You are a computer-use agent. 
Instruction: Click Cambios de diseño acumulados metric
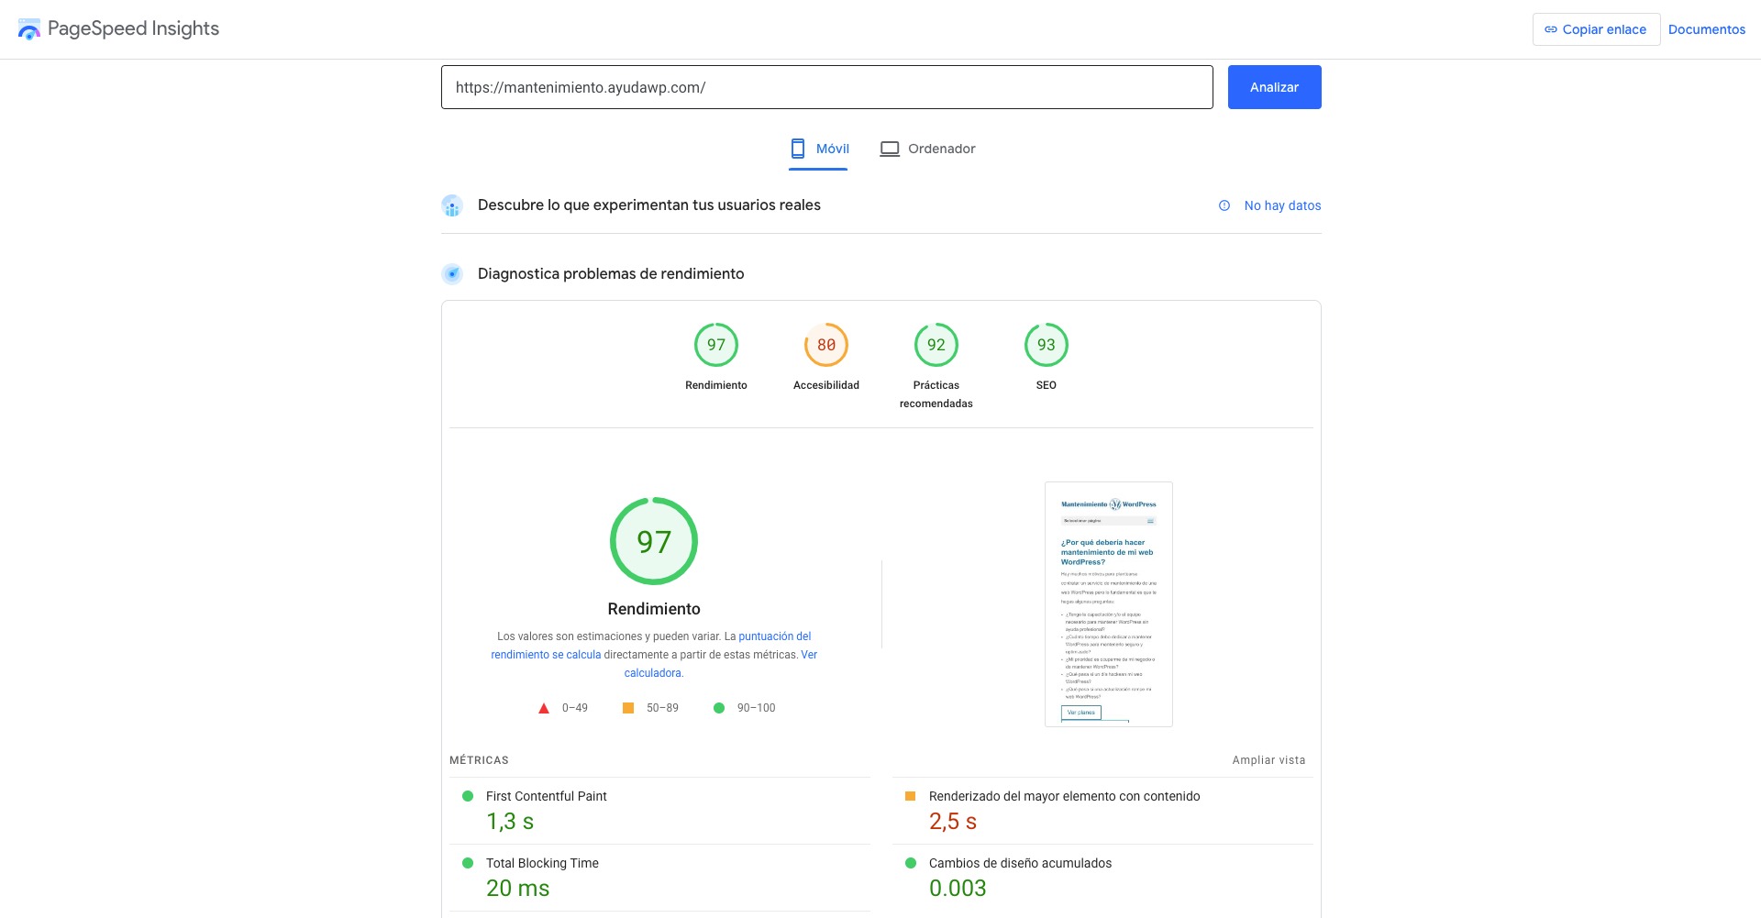1020,863
